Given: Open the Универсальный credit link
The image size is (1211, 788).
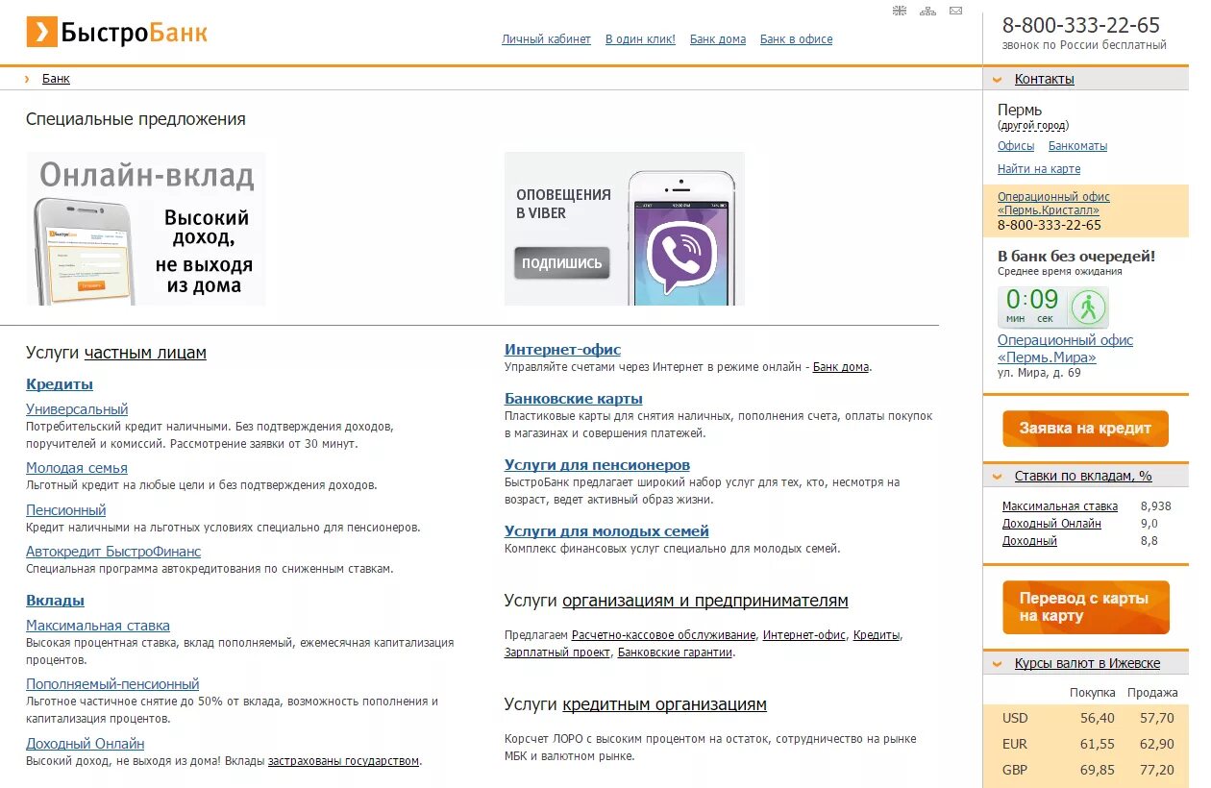Looking at the screenshot, I should pos(77,409).
